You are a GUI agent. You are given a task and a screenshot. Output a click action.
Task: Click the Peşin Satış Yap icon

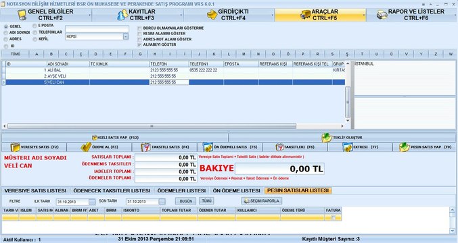405,147
